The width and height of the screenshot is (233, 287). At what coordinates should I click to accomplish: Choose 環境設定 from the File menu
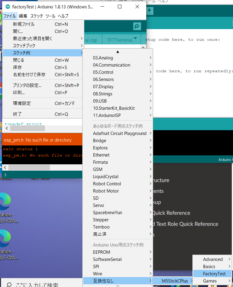[x=22, y=103]
